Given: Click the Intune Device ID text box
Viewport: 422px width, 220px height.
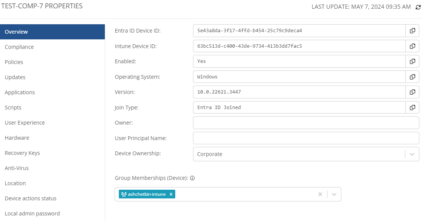Looking at the screenshot, I should (x=299, y=46).
